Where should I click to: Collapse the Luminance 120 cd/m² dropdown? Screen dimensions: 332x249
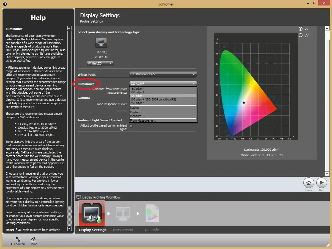(163, 83)
